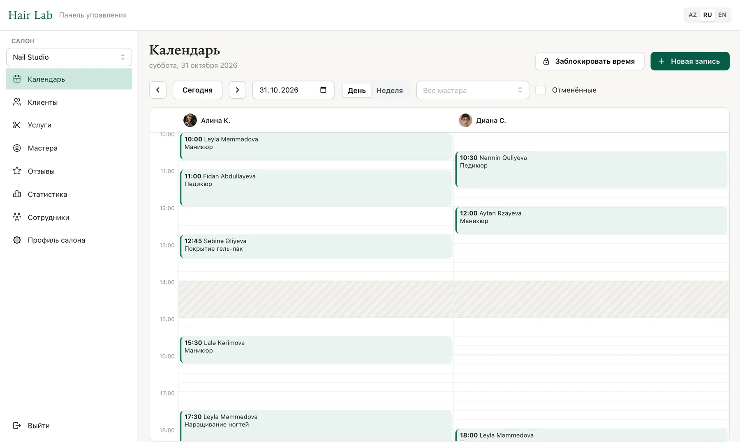Image resolution: width=740 pixels, height=442 pixels.
Task: Click the Заблокировать время button
Action: click(x=590, y=61)
